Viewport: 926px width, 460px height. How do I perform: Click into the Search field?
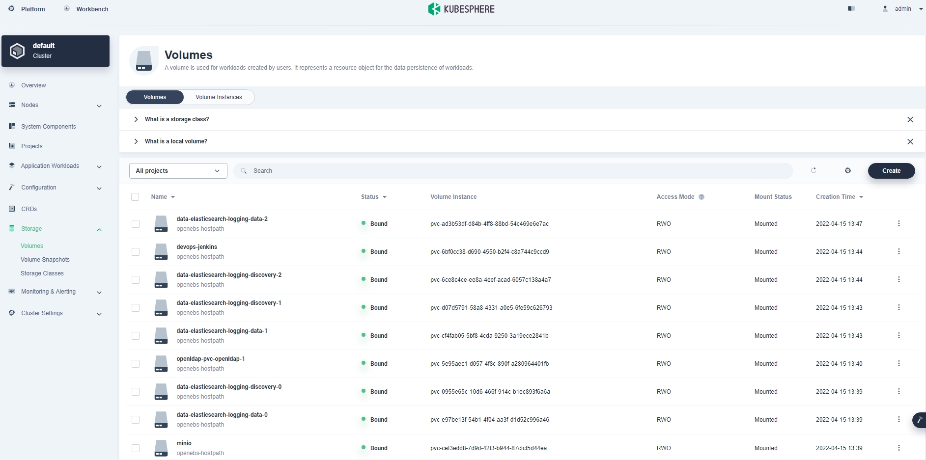pyautogui.click(x=513, y=171)
